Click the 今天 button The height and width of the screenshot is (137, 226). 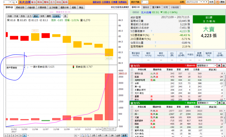coord(211,2)
